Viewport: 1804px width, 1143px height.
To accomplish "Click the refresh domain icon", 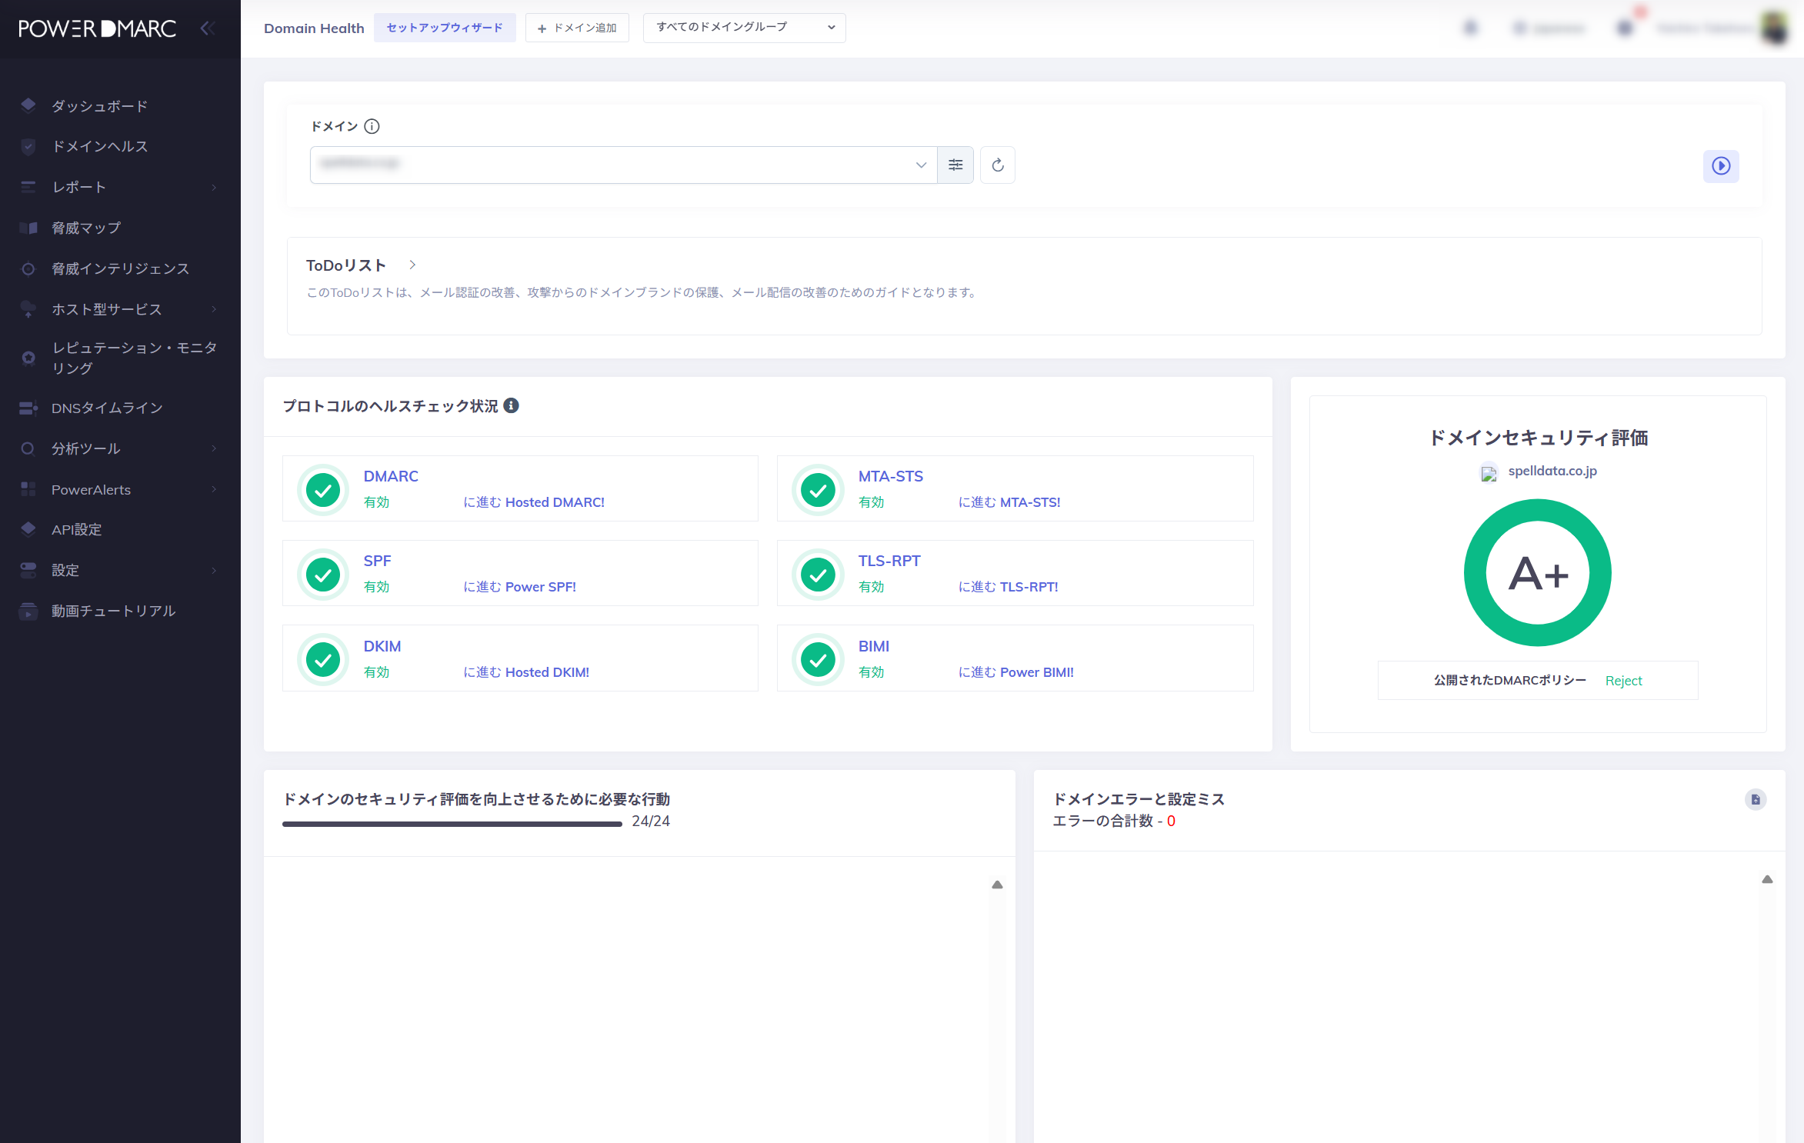I will [998, 165].
